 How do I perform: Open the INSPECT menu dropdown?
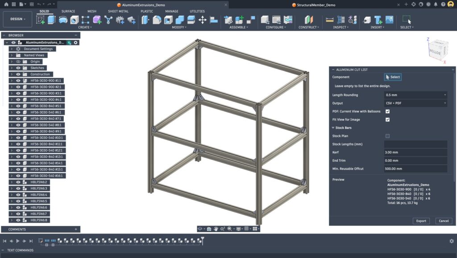point(341,27)
